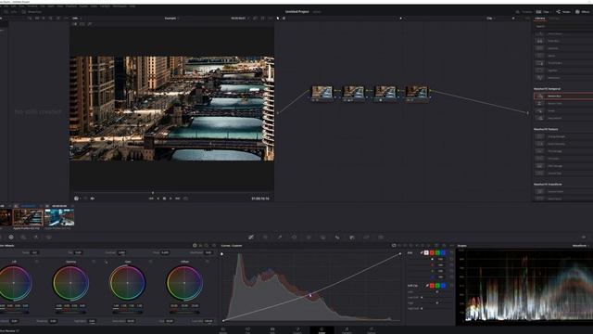Open the Tracker palette icon
The height and width of the screenshot is (334, 593).
coord(309,238)
